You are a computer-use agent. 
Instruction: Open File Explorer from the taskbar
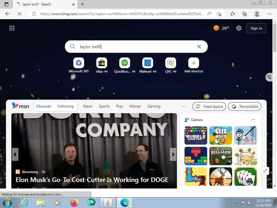click(41, 203)
